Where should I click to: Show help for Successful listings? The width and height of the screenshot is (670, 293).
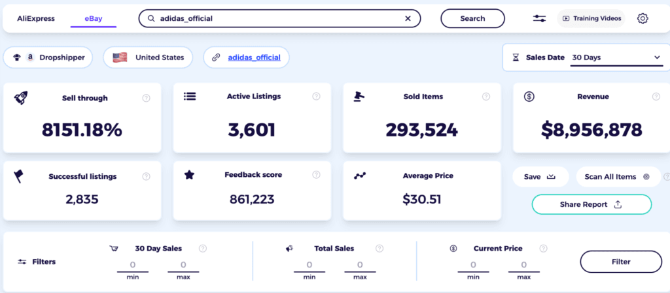pos(146,176)
